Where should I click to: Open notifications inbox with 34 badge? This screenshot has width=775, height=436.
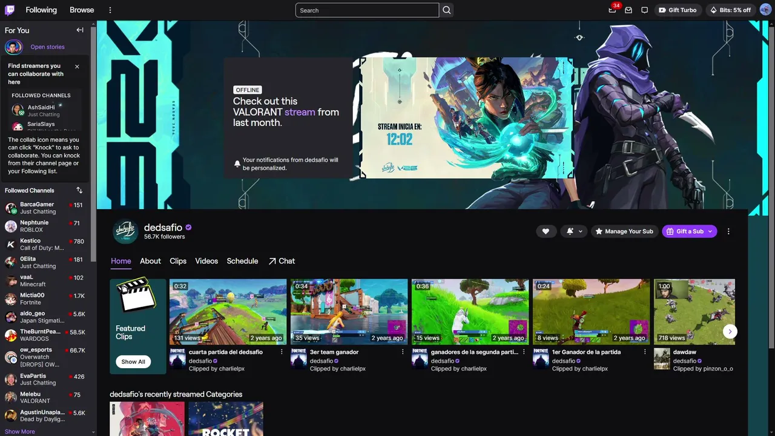point(613,10)
